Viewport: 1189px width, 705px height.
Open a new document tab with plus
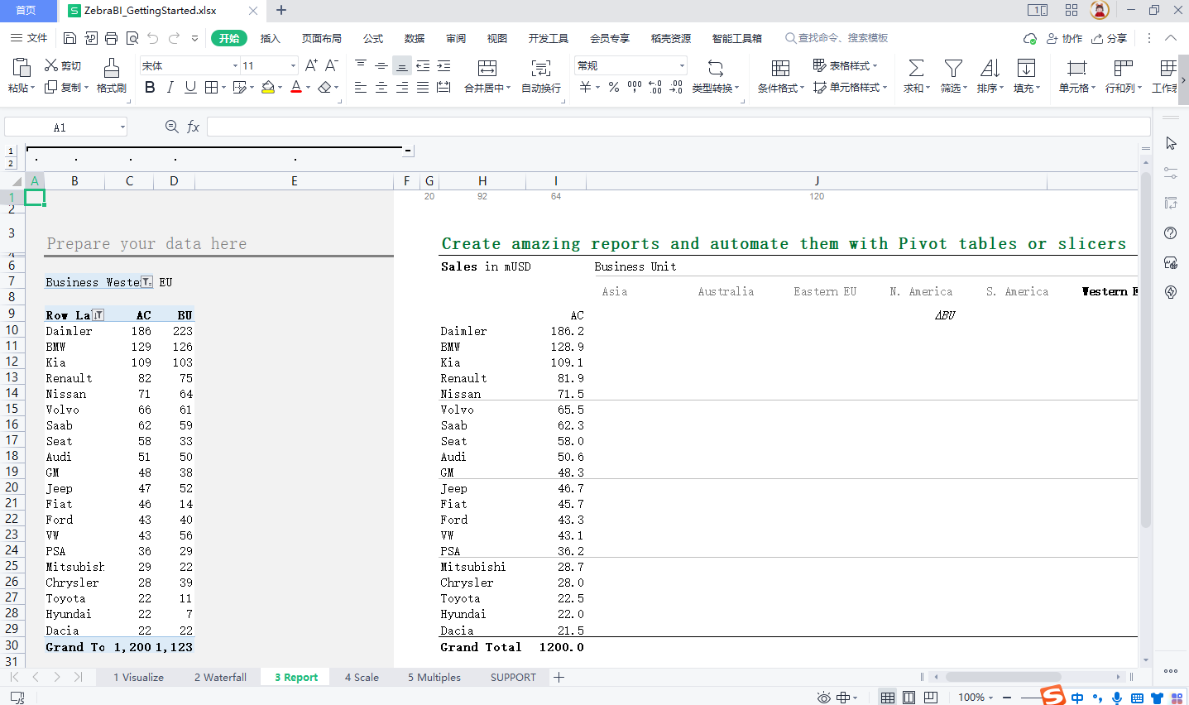pyautogui.click(x=281, y=10)
